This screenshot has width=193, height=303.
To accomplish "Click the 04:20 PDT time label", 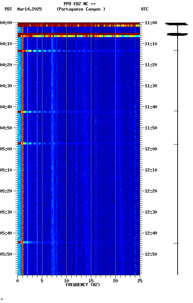I will tap(6, 65).
